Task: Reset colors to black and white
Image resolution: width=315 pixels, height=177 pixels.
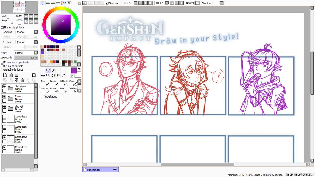Action: pos(72,76)
